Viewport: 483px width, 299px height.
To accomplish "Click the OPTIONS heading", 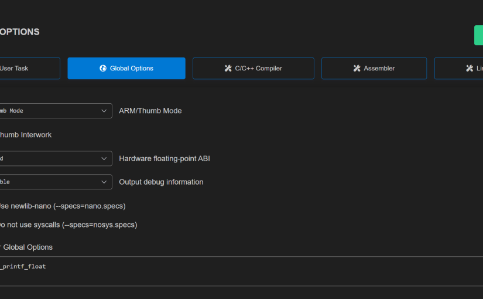I will 19,32.
